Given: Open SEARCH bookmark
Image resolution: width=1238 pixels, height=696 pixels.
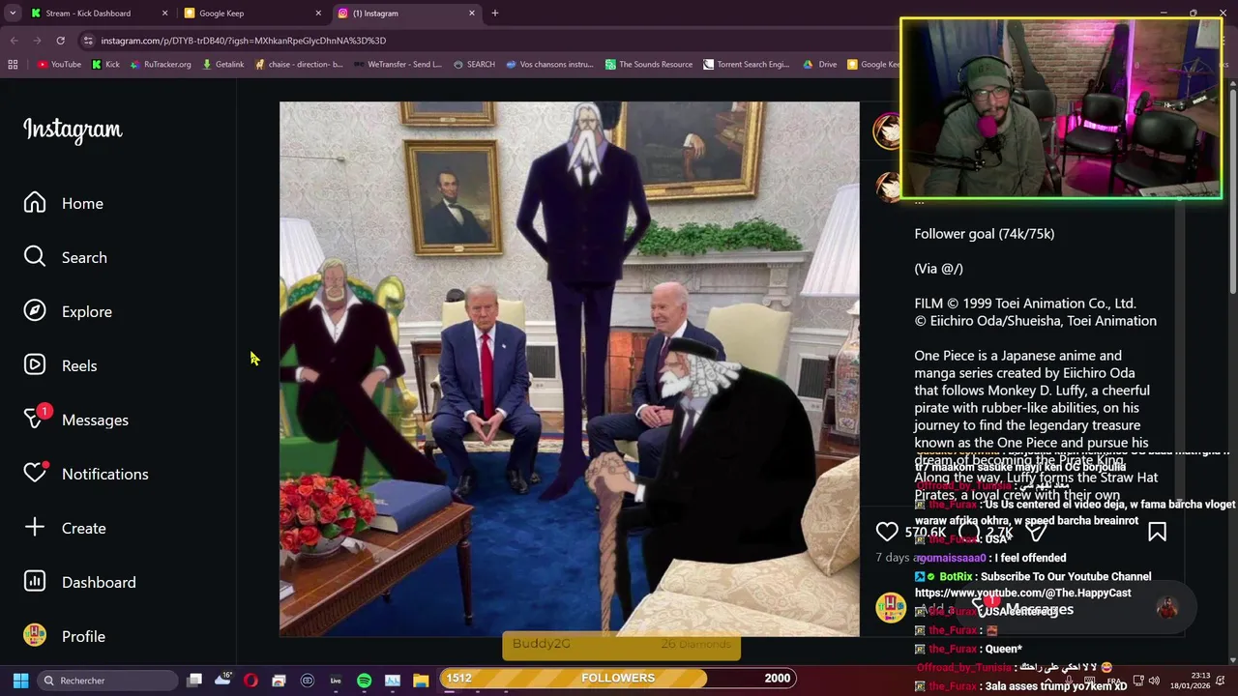Looking at the screenshot, I should tap(474, 64).
